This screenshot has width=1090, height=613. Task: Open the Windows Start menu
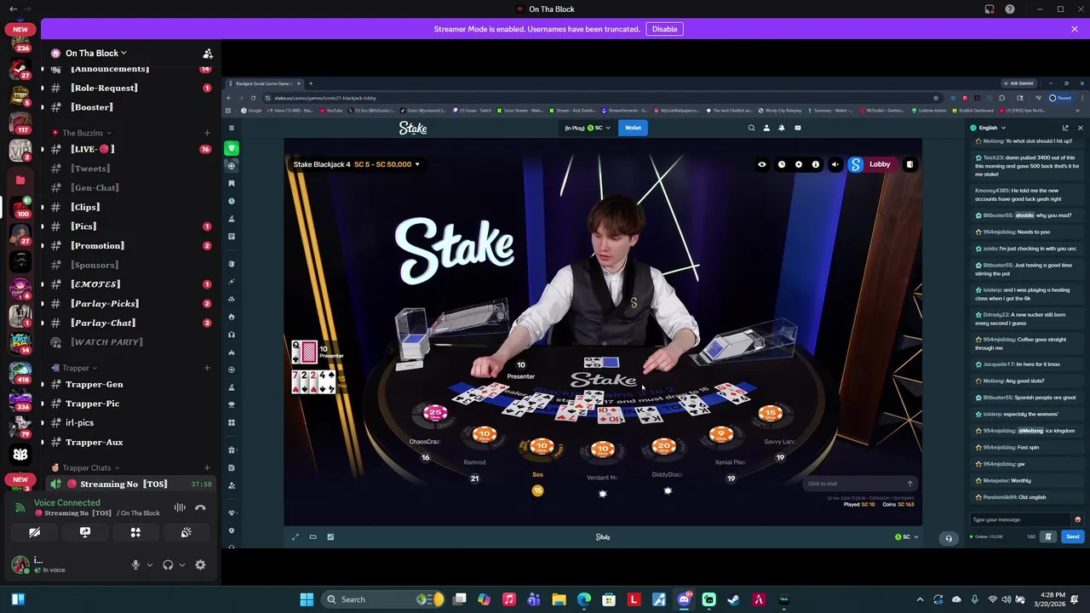pyautogui.click(x=307, y=599)
